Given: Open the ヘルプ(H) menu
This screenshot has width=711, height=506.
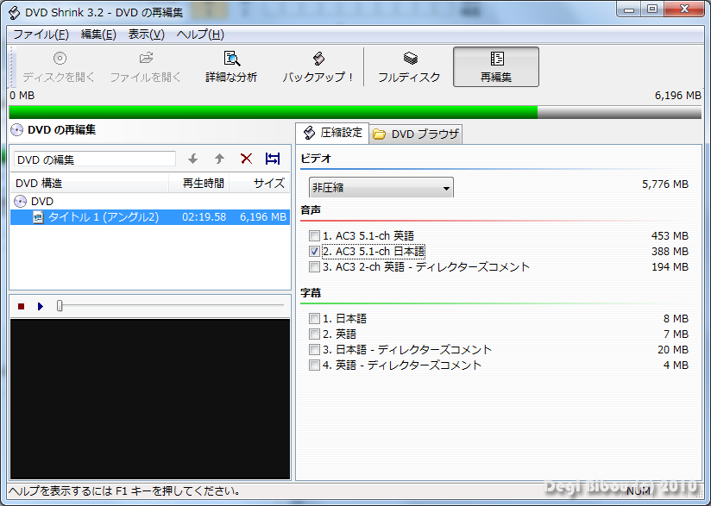Looking at the screenshot, I should point(200,34).
